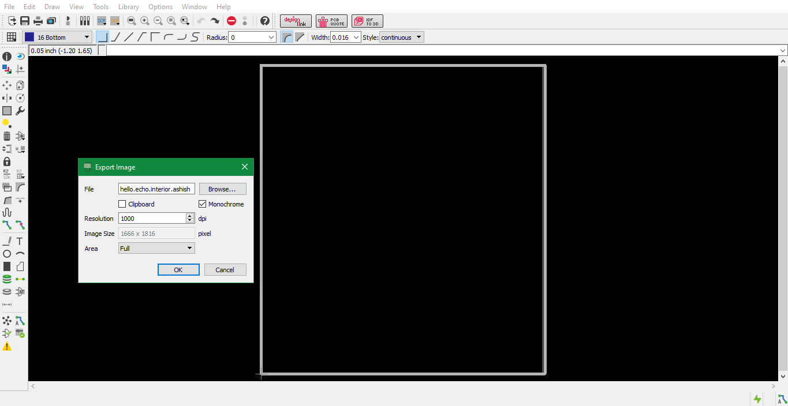
Task: Open the Display layers tool
Action: [7, 69]
